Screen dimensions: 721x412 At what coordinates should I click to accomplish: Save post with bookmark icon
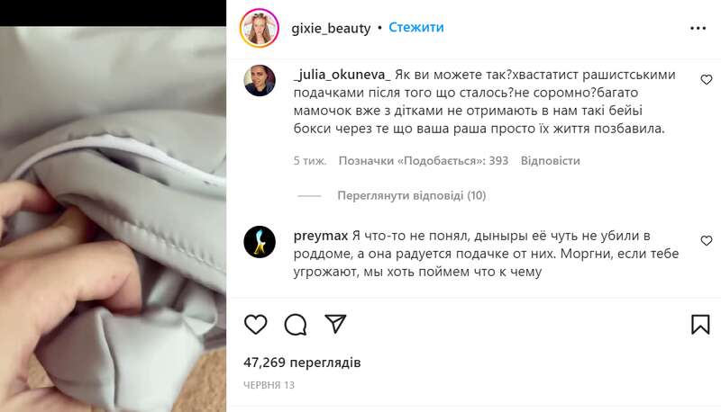point(700,325)
